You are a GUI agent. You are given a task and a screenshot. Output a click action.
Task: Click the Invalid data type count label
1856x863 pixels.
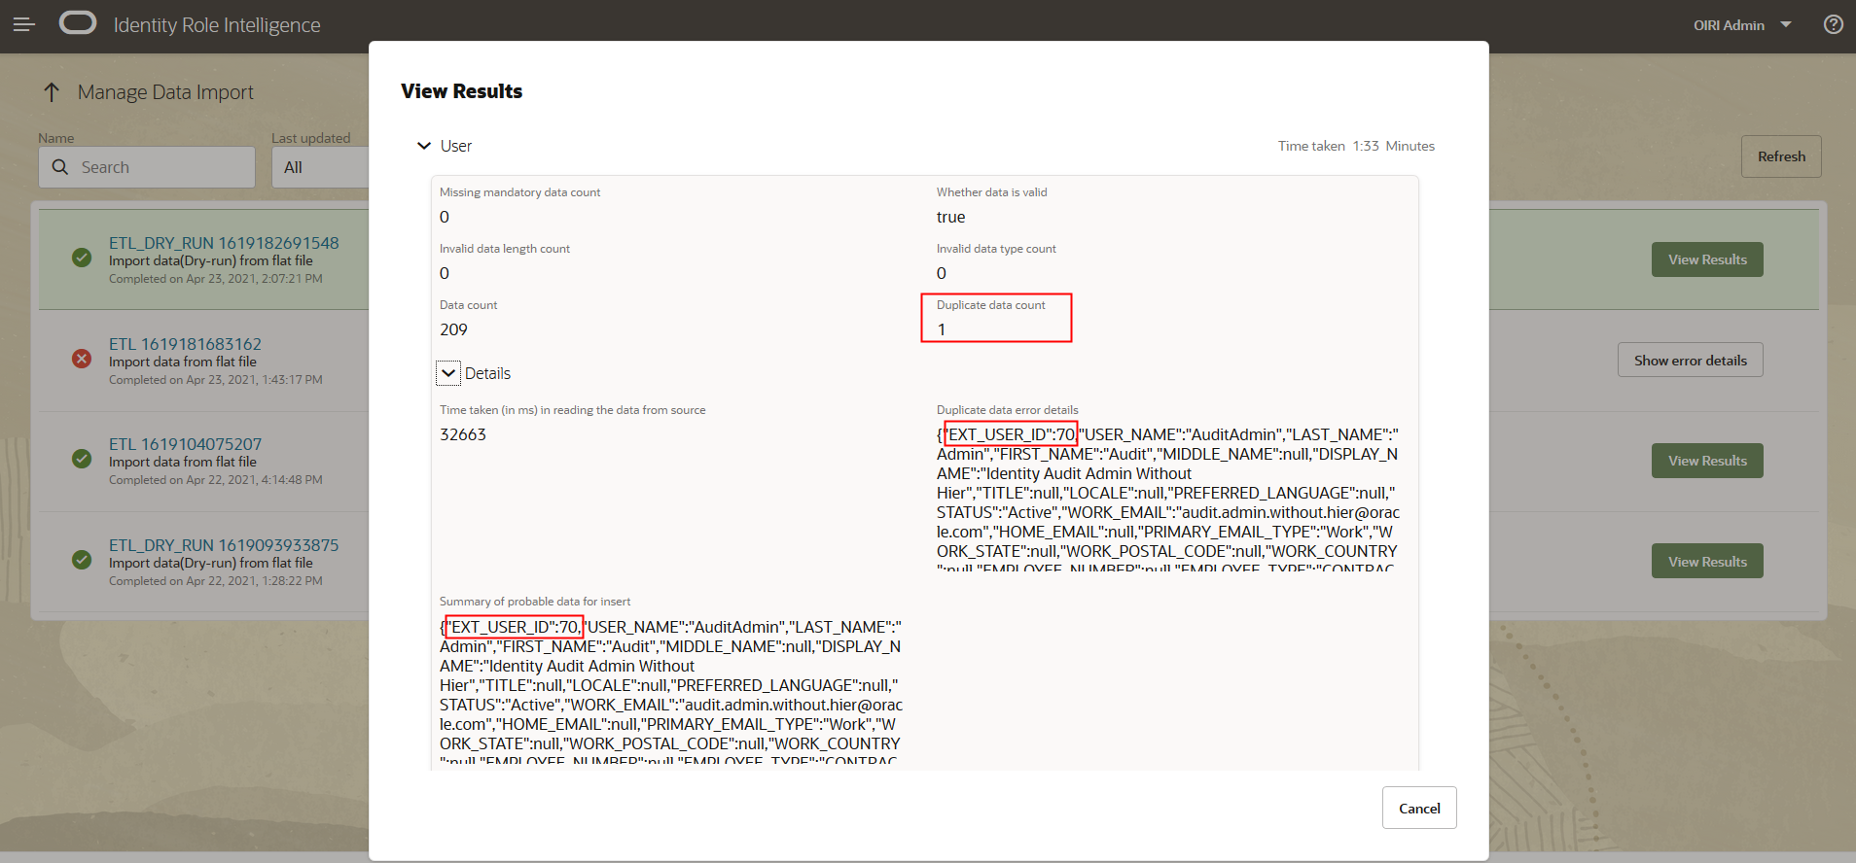click(996, 249)
